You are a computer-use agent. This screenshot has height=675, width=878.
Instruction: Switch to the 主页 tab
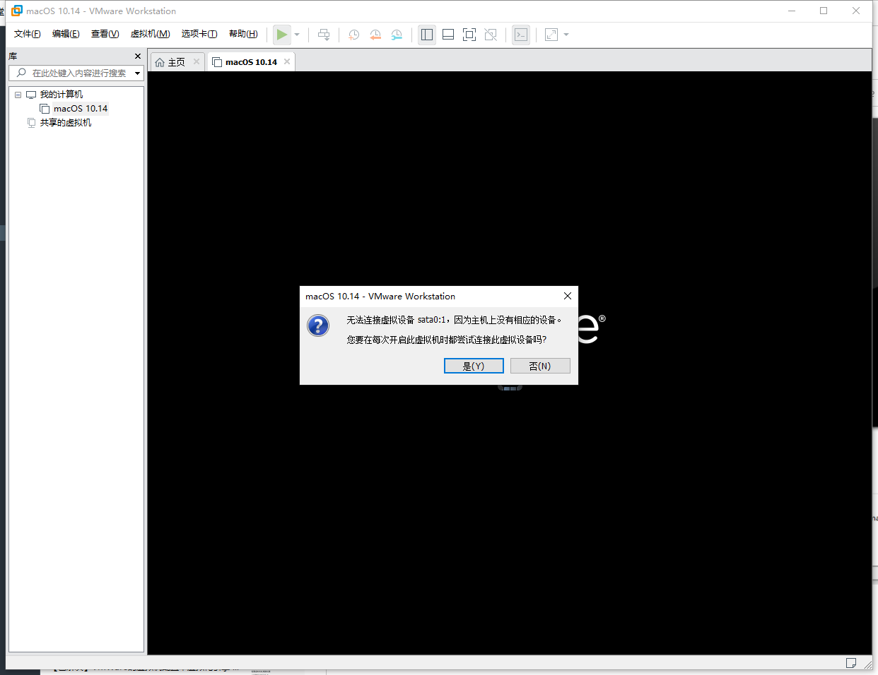(x=177, y=62)
